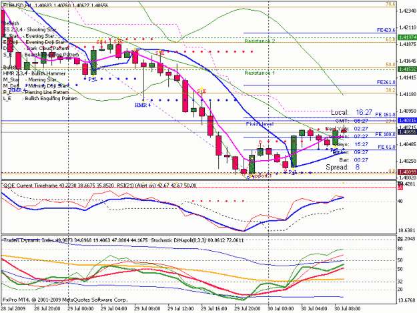This screenshot has height=313, width=417.
Task: Click 'L_E - Bullish Engulfing Pattern' legend line
Action: point(41,98)
